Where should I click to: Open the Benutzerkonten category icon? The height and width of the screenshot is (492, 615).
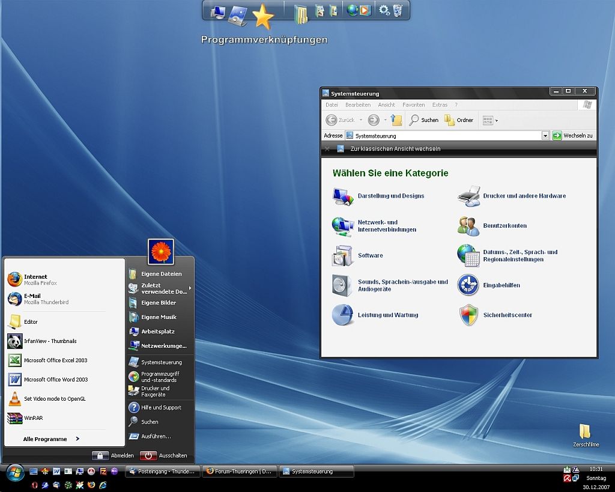[468, 226]
